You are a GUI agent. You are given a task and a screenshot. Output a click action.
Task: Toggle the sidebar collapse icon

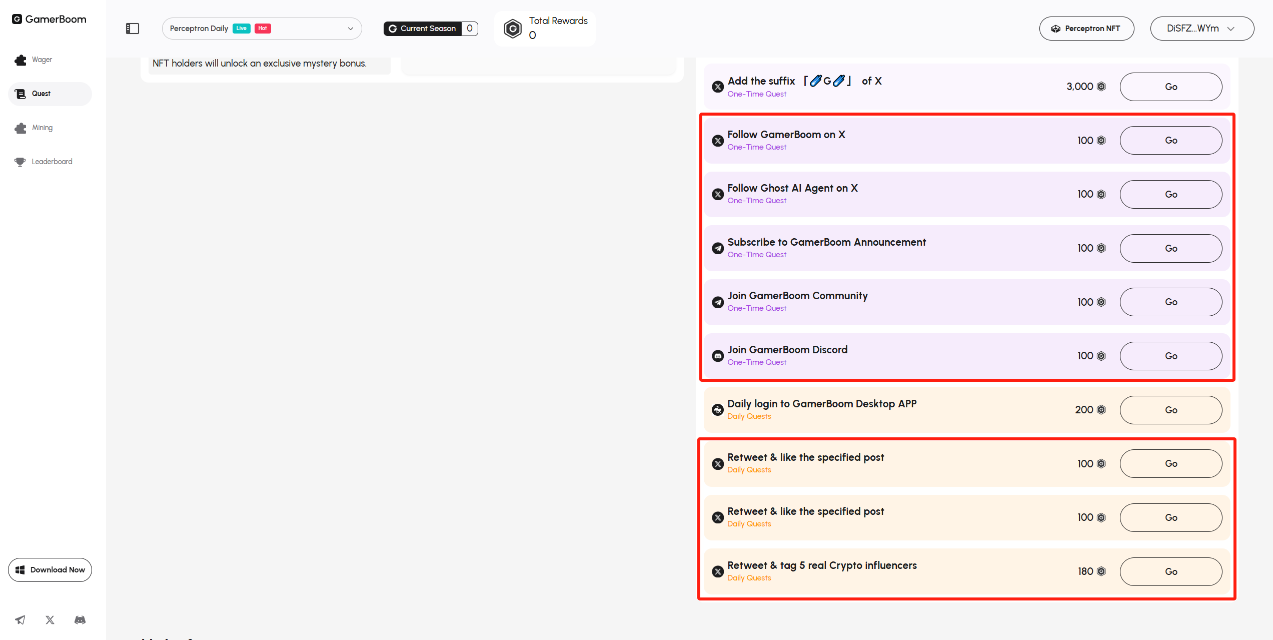click(133, 29)
